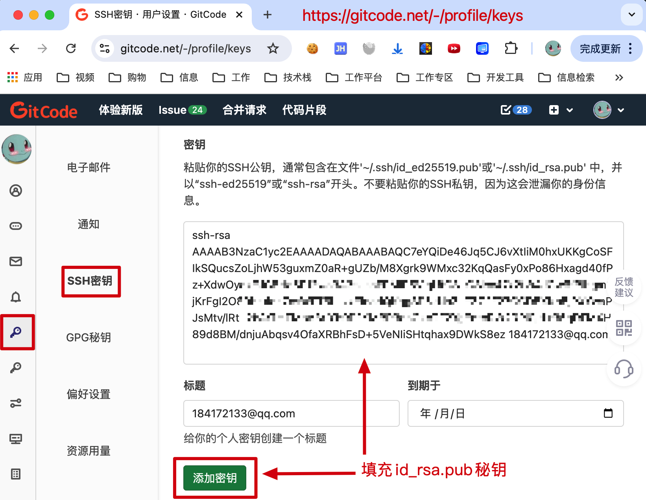Click the 到期于 date field
This screenshot has width=646, height=500.
tap(515, 413)
